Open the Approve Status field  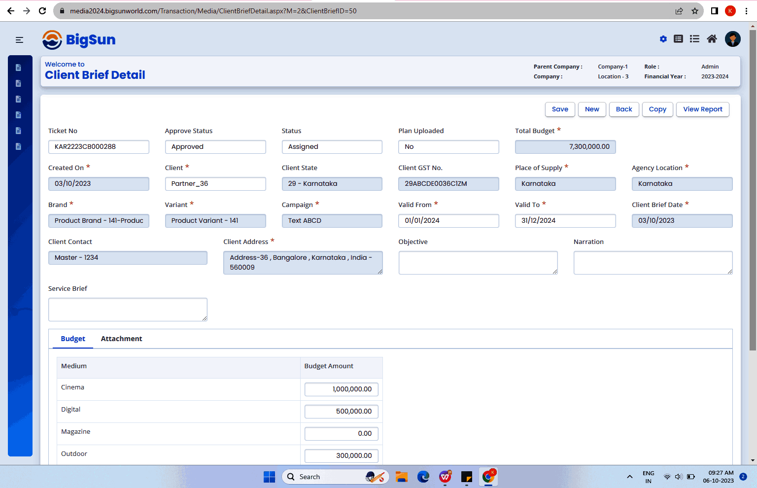click(215, 147)
